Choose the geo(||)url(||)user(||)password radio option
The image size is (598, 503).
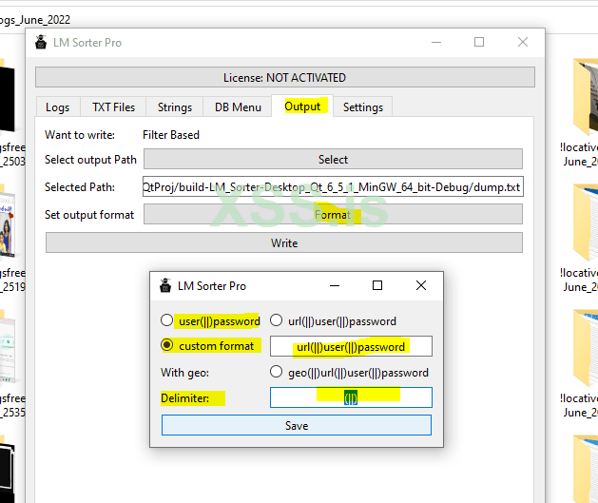pyautogui.click(x=276, y=372)
